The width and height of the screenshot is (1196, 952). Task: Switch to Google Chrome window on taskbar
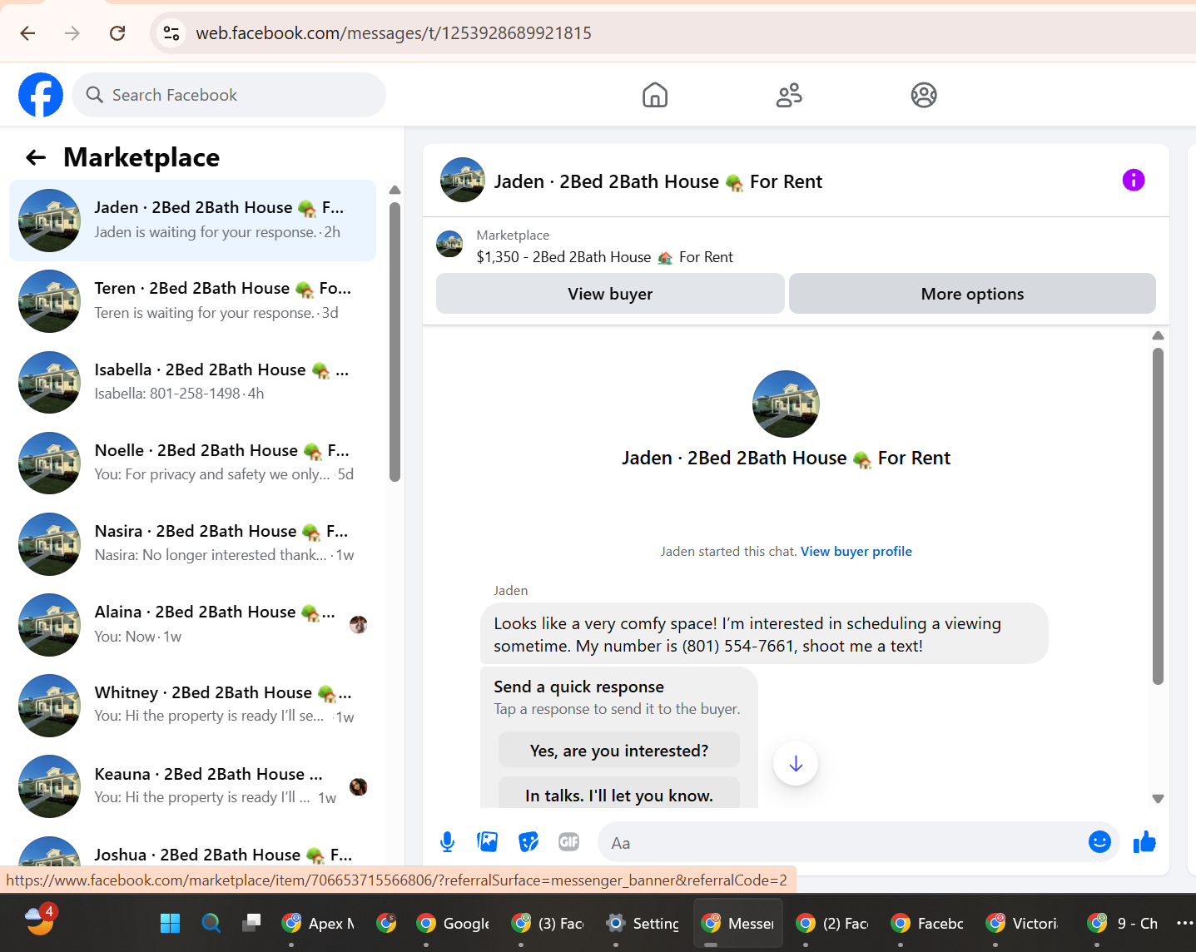(453, 923)
